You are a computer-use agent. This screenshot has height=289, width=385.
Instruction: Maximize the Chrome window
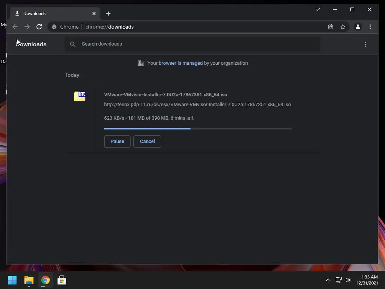pos(352,9)
